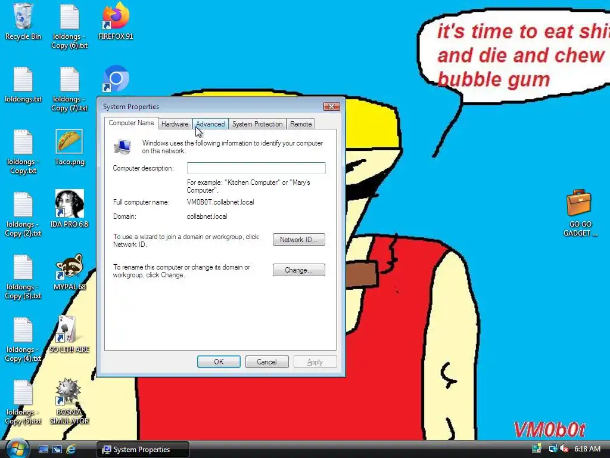Close the System Properties dialog
Image resolution: width=610 pixels, height=458 pixels.
(331, 106)
